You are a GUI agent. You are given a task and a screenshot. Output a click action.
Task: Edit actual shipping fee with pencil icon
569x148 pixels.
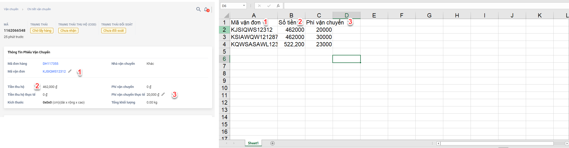click(x=163, y=94)
